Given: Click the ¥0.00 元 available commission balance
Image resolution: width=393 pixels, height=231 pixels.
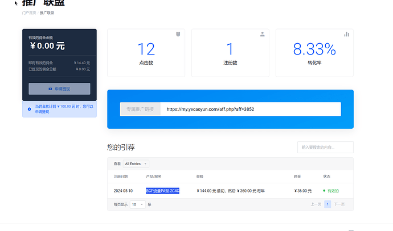Looking at the screenshot, I should [47, 46].
